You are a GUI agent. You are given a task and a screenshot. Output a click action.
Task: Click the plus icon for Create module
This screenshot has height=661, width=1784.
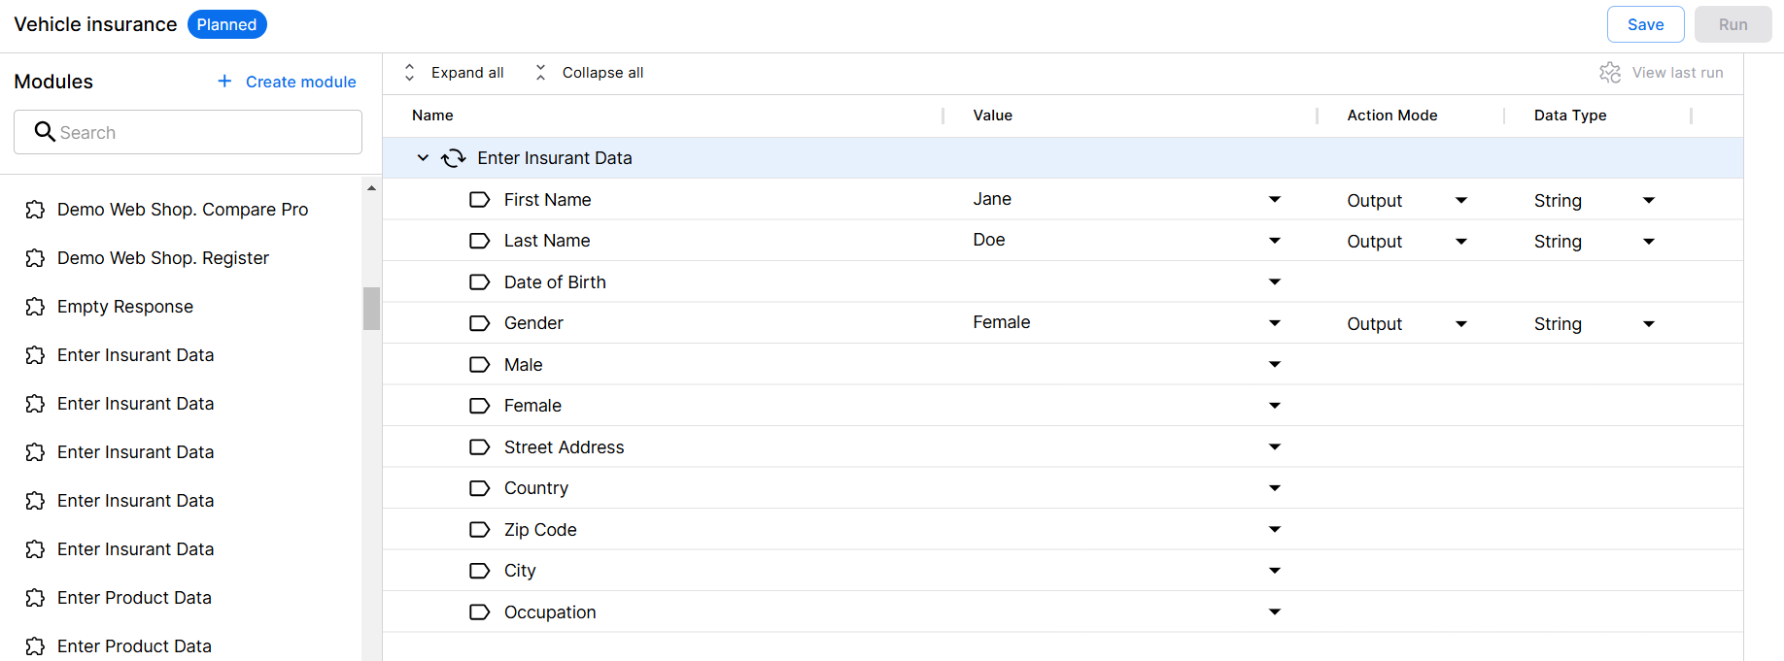pyautogui.click(x=224, y=82)
